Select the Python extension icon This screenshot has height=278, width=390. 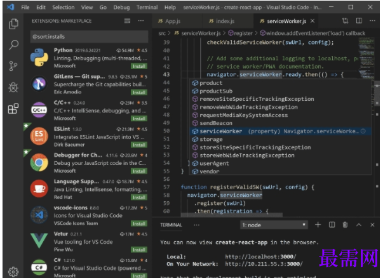pyautogui.click(x=39, y=58)
